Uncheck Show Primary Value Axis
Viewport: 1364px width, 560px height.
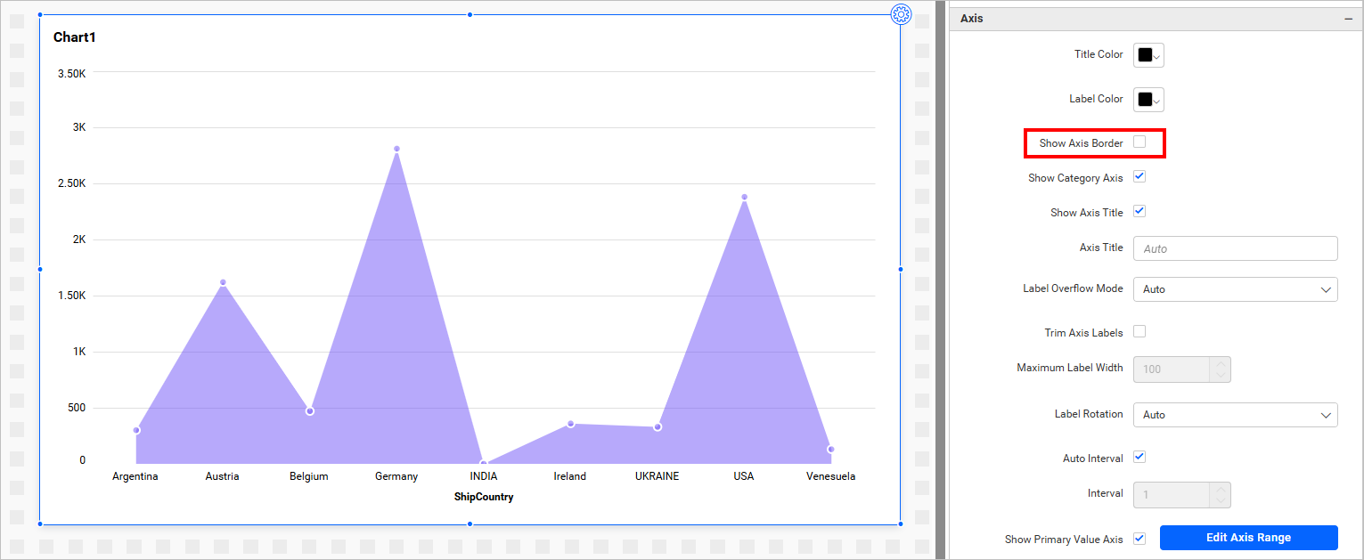coord(1139,539)
